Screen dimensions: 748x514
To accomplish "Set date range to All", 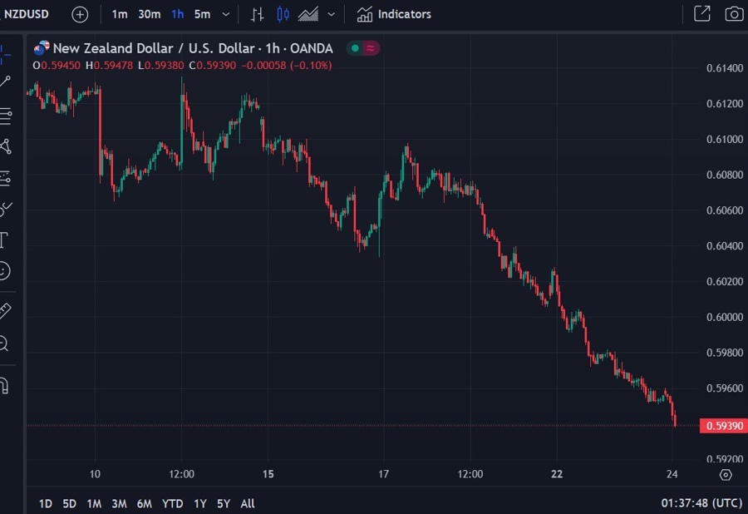I will pyautogui.click(x=248, y=503).
